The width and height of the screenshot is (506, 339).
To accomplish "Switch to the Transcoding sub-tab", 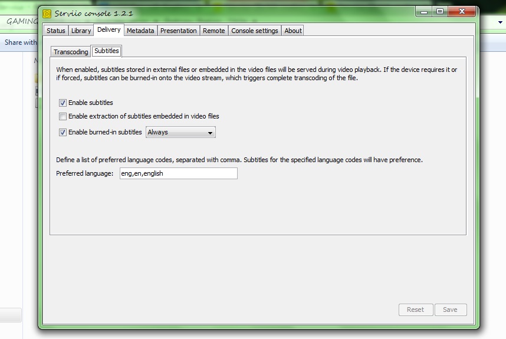I will coord(71,52).
